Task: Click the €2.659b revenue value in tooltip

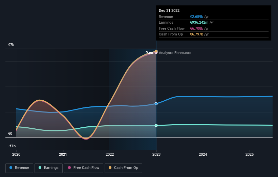Action: click(x=196, y=17)
